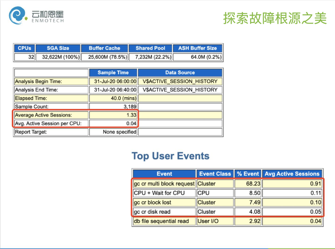Select the 4.08 percent event value

(x=248, y=212)
